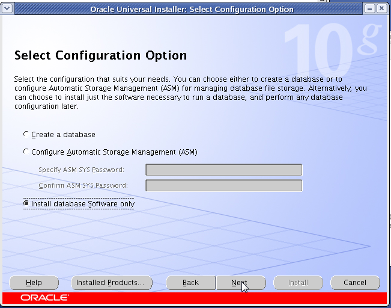The height and width of the screenshot is (308, 391).
Task: Click the ORACLE logo in red bar
Action: [45, 298]
